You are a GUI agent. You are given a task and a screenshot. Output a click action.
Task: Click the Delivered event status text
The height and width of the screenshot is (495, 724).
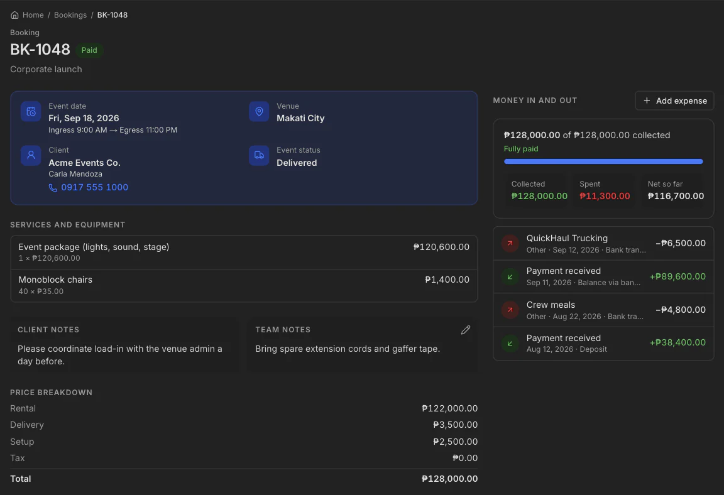tap(297, 163)
